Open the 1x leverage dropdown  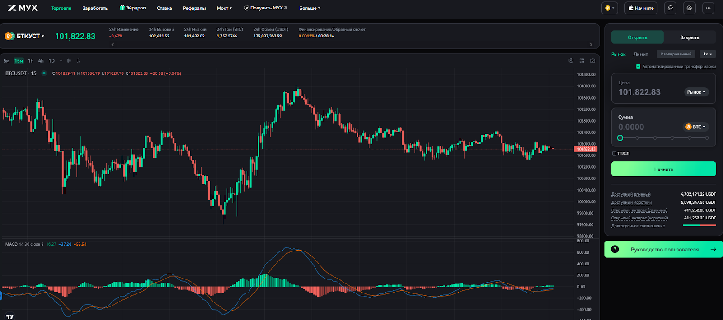click(707, 54)
